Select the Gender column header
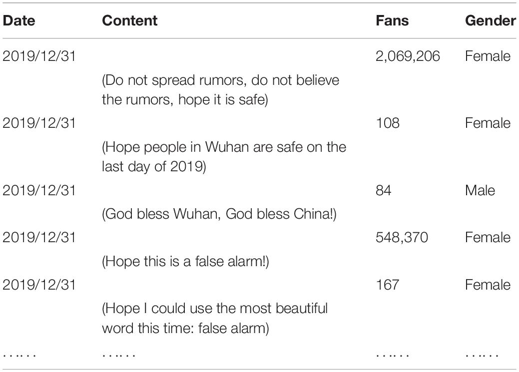Viewport: 519px width, 372px height. 491,20
